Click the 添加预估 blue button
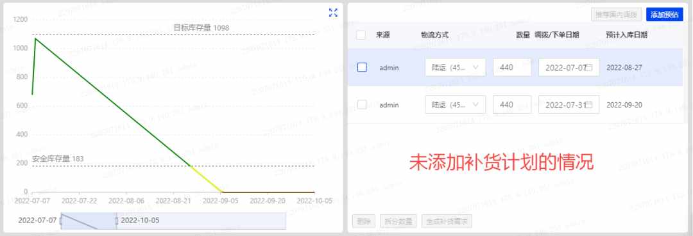693x236 pixels. point(664,15)
